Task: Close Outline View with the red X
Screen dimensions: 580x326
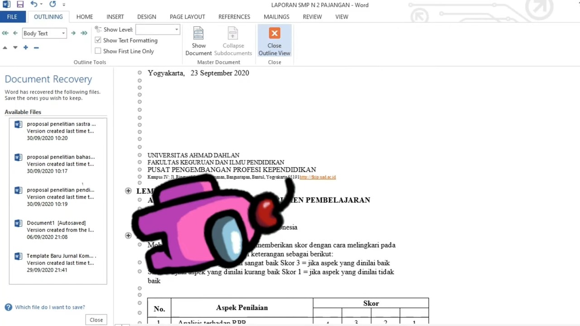Action: [x=274, y=41]
